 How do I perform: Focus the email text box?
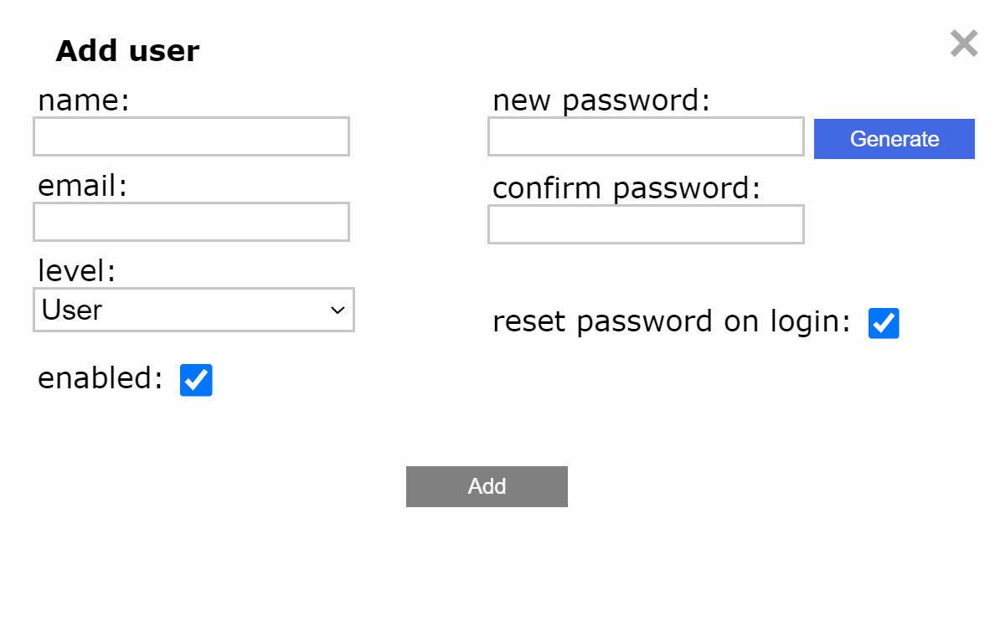pos(191,222)
